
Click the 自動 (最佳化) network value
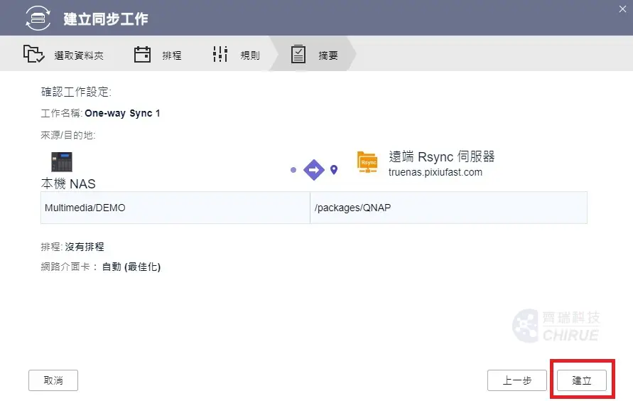click(x=131, y=267)
